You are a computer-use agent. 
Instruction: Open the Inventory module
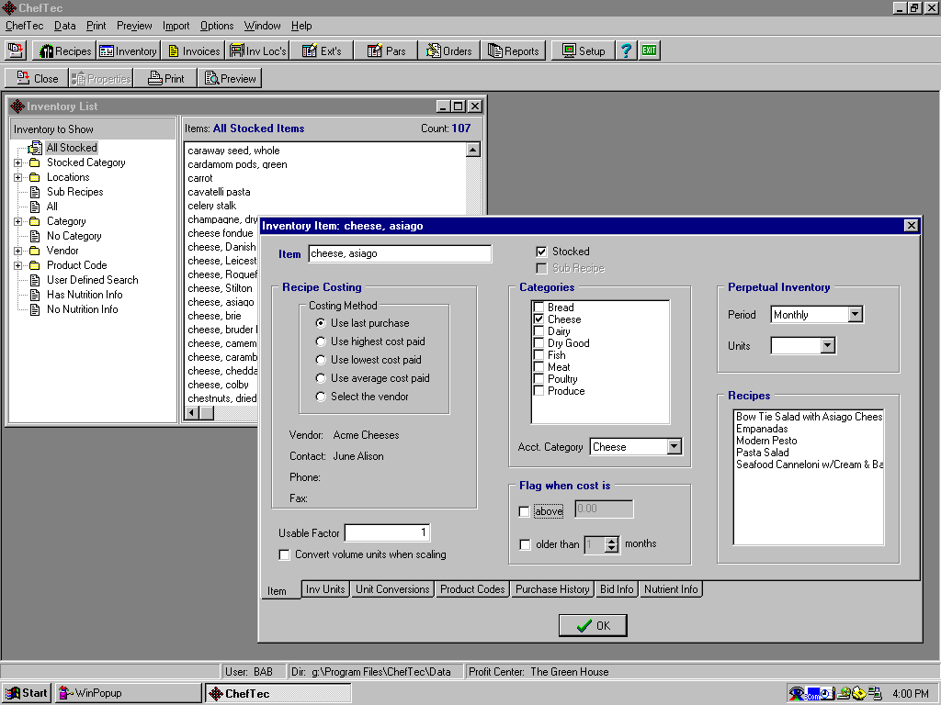[x=128, y=50]
